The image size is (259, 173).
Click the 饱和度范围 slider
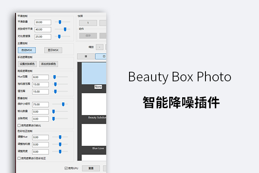pos(60,84)
